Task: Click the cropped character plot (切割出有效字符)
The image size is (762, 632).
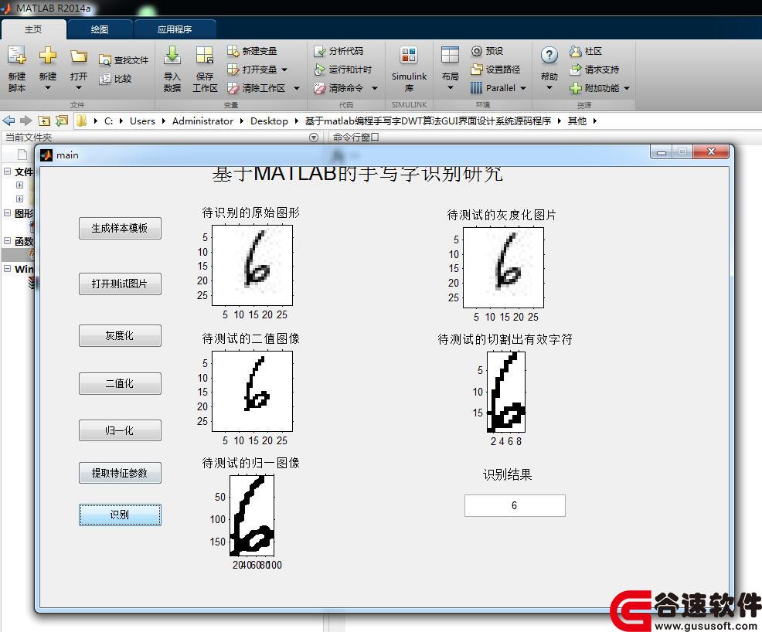Action: pyautogui.click(x=506, y=392)
